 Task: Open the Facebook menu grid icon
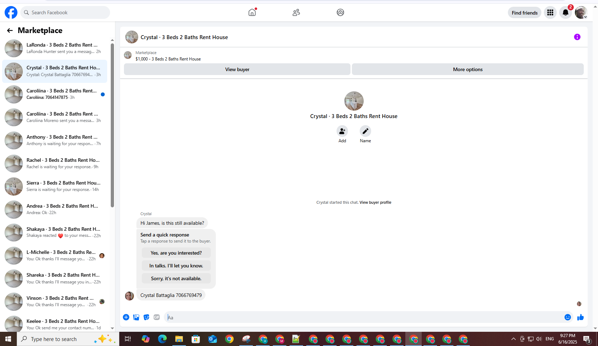pyautogui.click(x=550, y=12)
